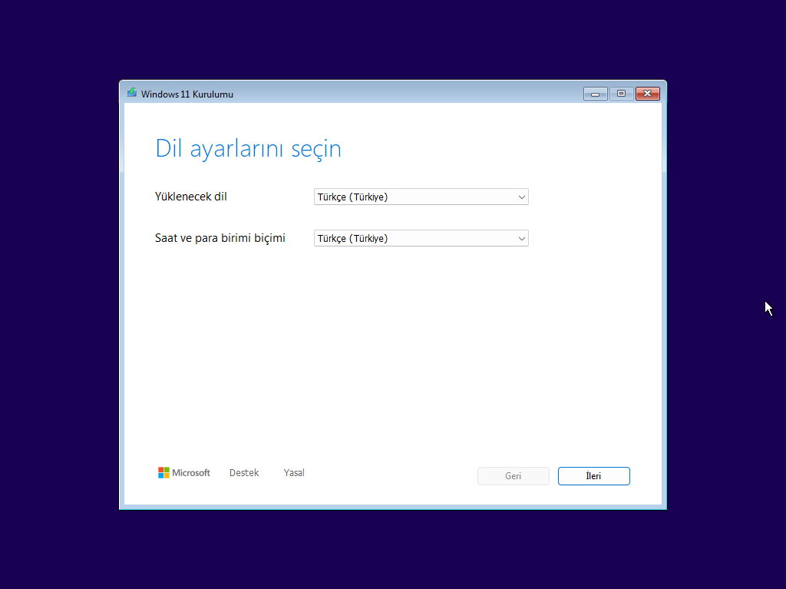Click the maximize button on the setup window
The image size is (786, 589).
tap(621, 93)
